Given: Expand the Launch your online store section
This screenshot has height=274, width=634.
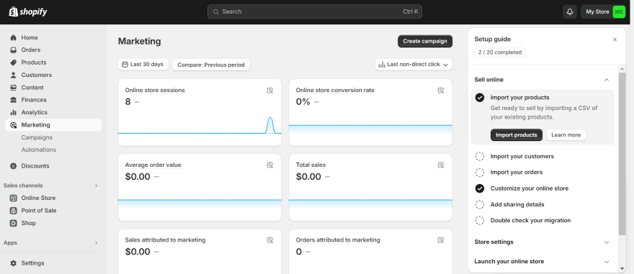Looking at the screenshot, I should [x=607, y=262].
